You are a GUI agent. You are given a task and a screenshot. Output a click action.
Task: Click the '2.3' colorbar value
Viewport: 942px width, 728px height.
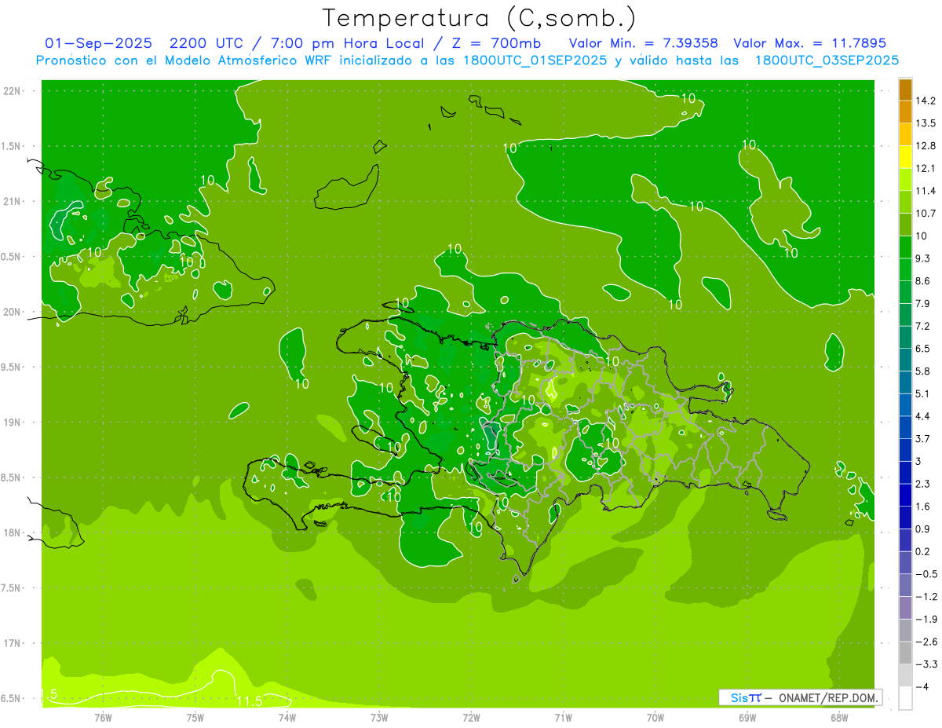923,484
